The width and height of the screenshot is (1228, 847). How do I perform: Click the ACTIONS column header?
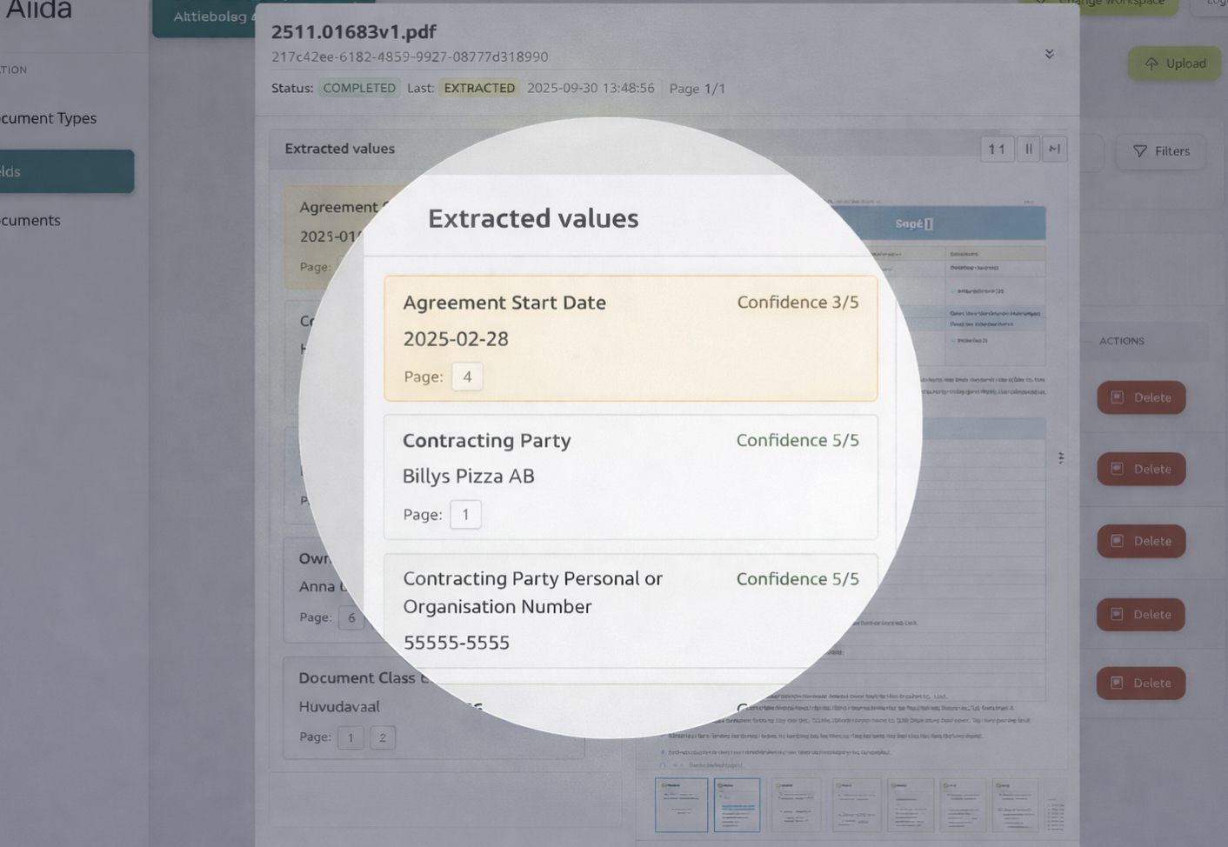[1122, 341]
